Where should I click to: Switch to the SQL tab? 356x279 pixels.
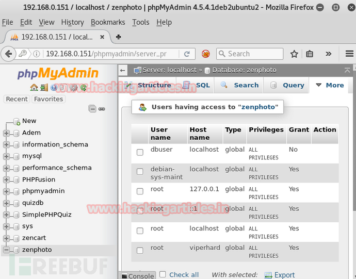click(196, 86)
